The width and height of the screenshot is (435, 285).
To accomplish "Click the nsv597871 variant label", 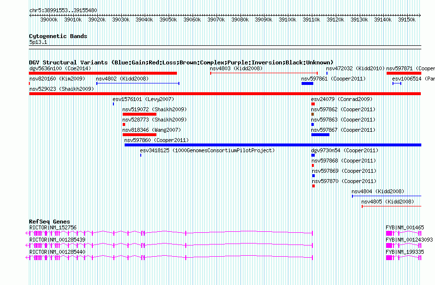I will pyautogui.click(x=411, y=68).
